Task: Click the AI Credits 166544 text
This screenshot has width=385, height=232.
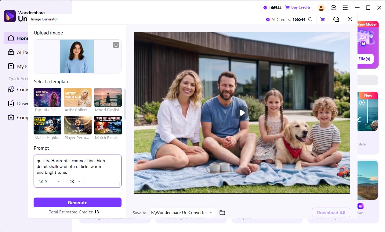Action: point(288,19)
